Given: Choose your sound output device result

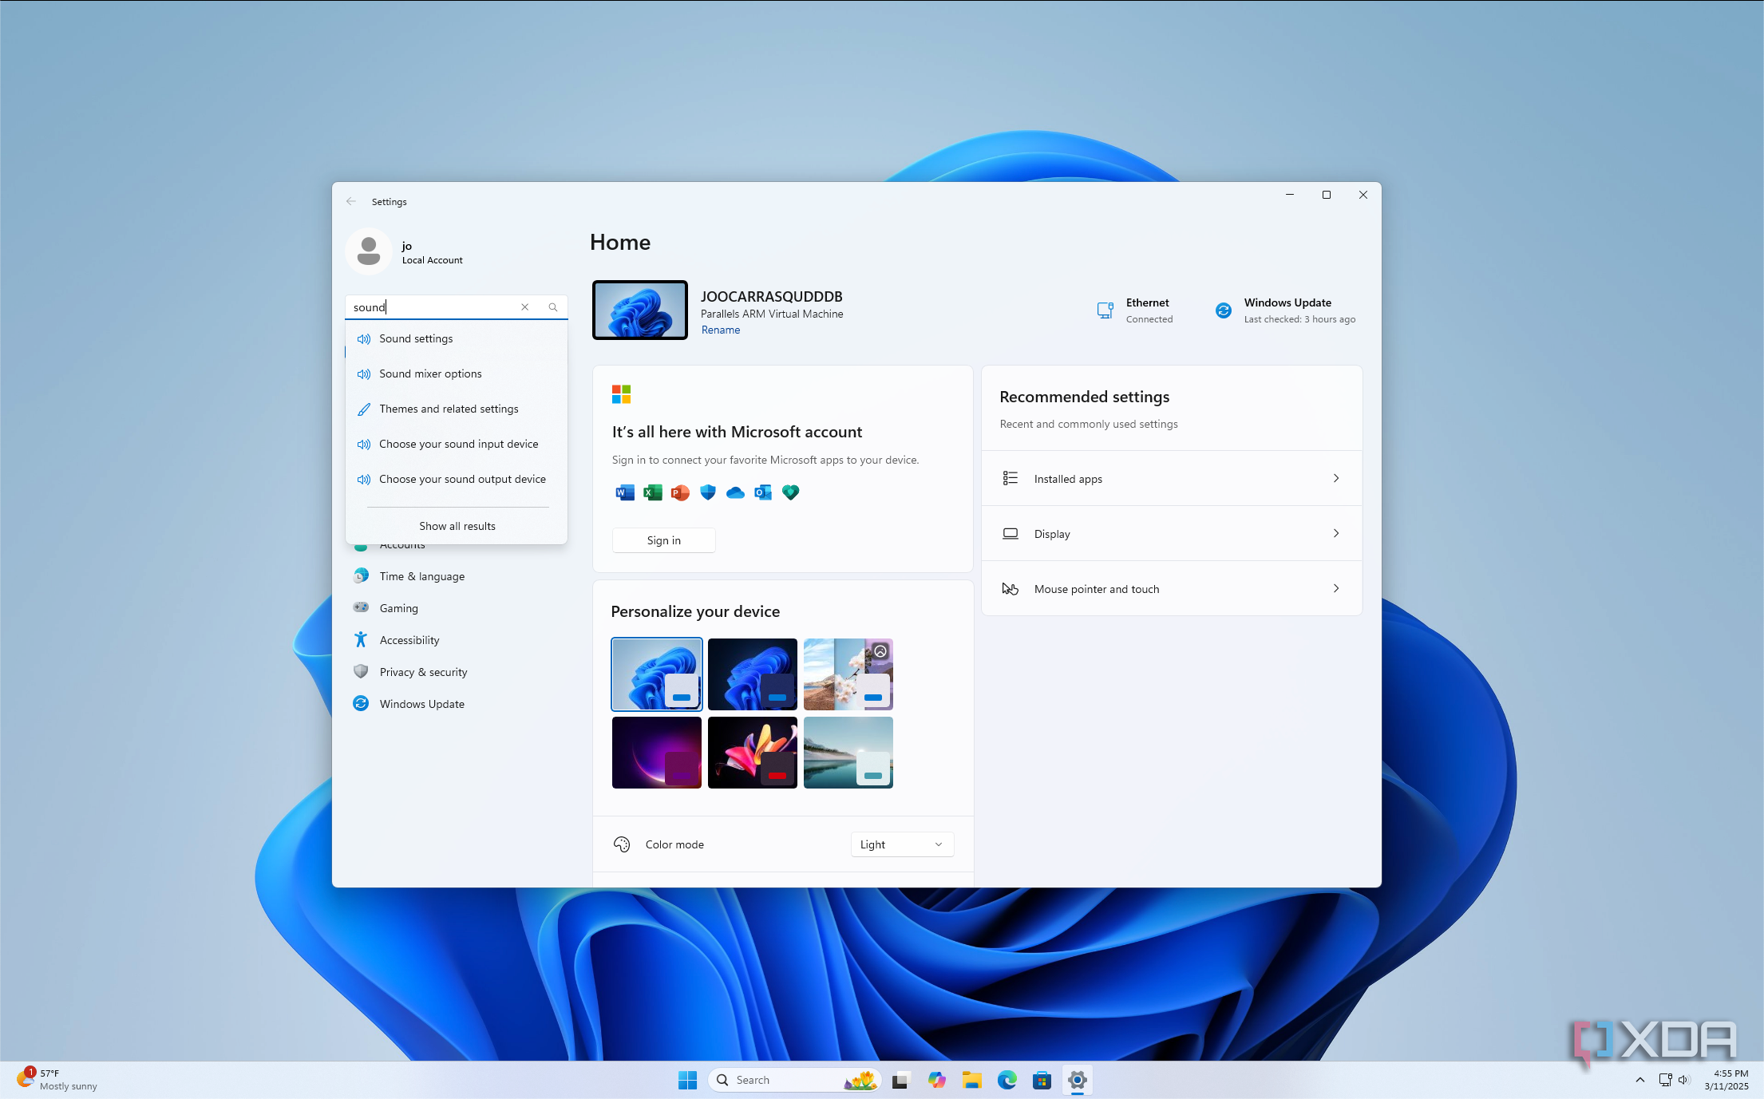Looking at the screenshot, I should tap(456, 479).
